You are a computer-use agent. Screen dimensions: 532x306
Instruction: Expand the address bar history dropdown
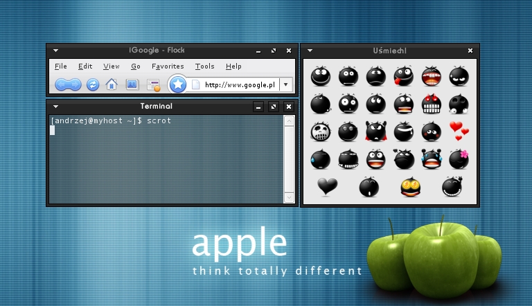286,84
